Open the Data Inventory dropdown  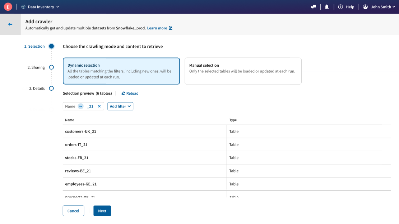[40, 7]
